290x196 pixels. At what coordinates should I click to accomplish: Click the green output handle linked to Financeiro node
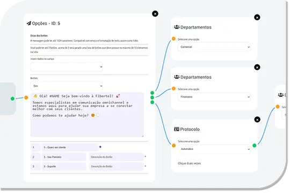(x=152, y=97)
